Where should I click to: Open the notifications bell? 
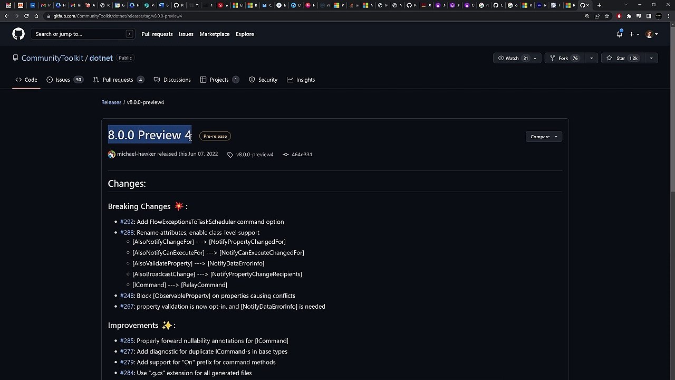pyautogui.click(x=620, y=34)
